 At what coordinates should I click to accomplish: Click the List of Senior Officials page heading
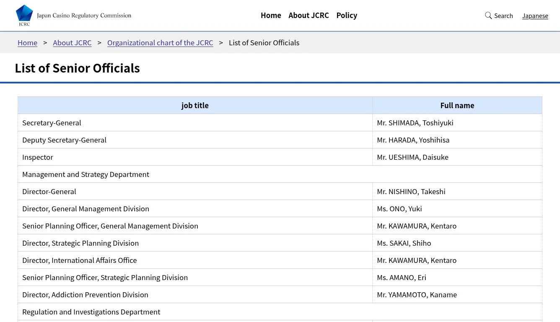(x=77, y=68)
